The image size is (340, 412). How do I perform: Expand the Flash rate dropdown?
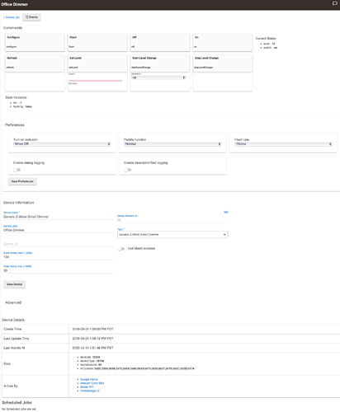point(283,144)
